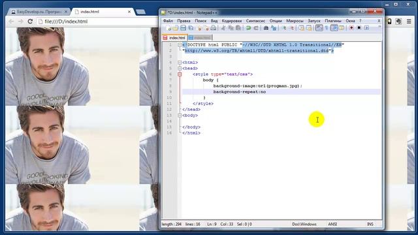The image size is (418, 235).
Task: Save the file with the floppy icon
Action: 183,28
